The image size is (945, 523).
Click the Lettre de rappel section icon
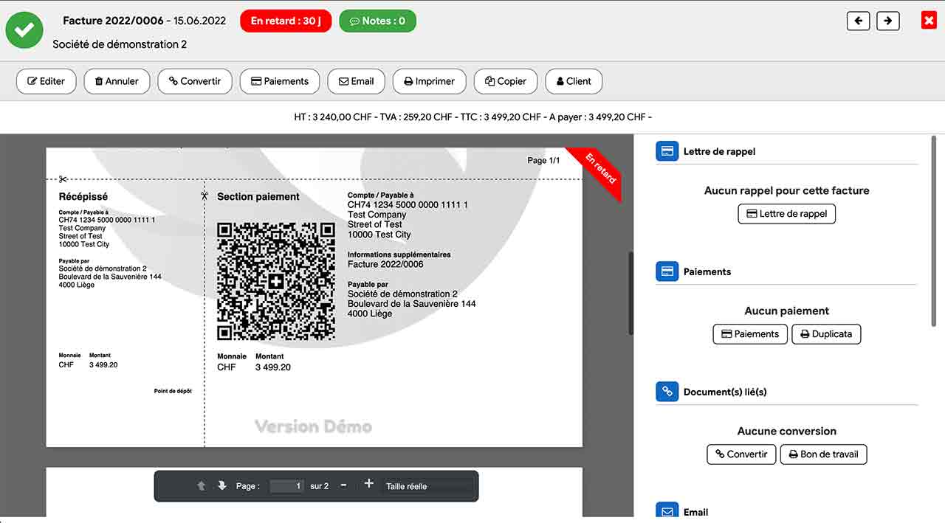click(x=667, y=151)
